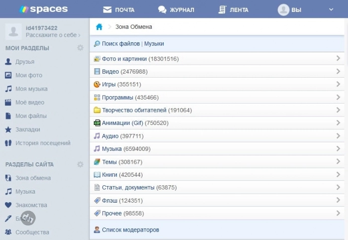Screen dimensions: 348x240
Task: Click the profile avatar thumbnail in sidebar
Action: pos(13,31)
